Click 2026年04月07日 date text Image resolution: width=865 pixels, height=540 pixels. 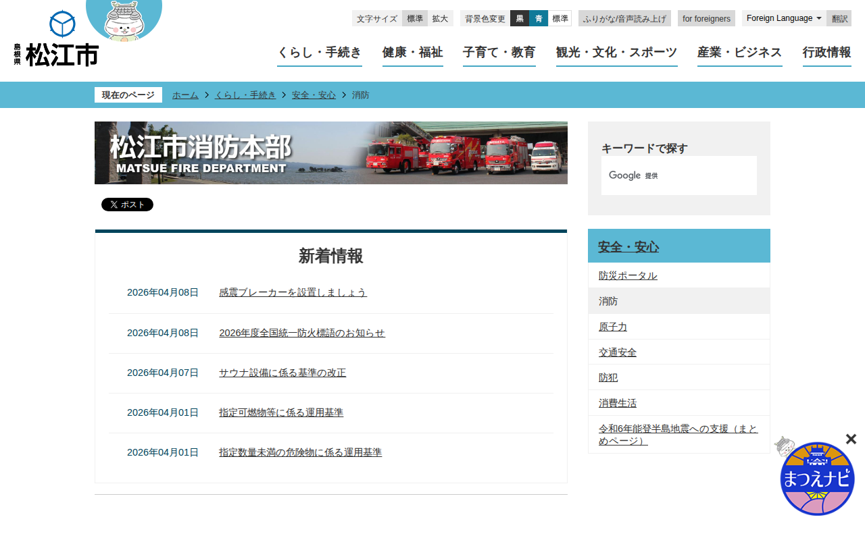[163, 373]
